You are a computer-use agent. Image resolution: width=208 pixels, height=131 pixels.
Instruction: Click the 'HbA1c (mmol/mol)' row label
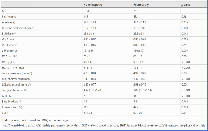[13, 68]
